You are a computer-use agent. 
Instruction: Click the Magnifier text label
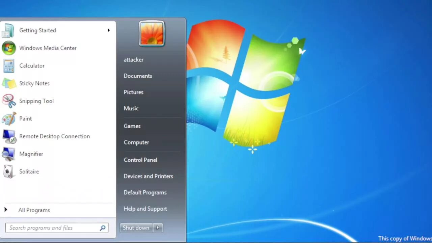pyautogui.click(x=31, y=154)
